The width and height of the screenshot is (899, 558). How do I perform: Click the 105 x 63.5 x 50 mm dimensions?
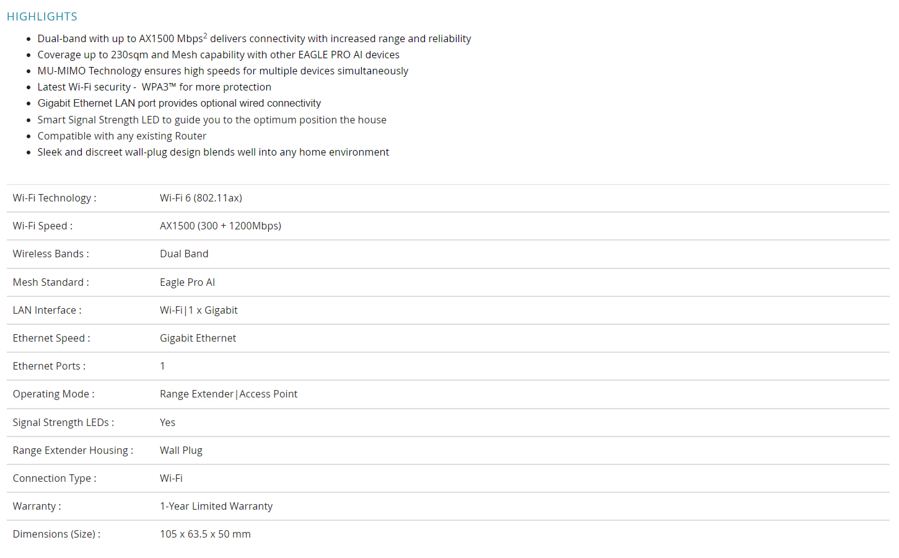pyautogui.click(x=205, y=534)
